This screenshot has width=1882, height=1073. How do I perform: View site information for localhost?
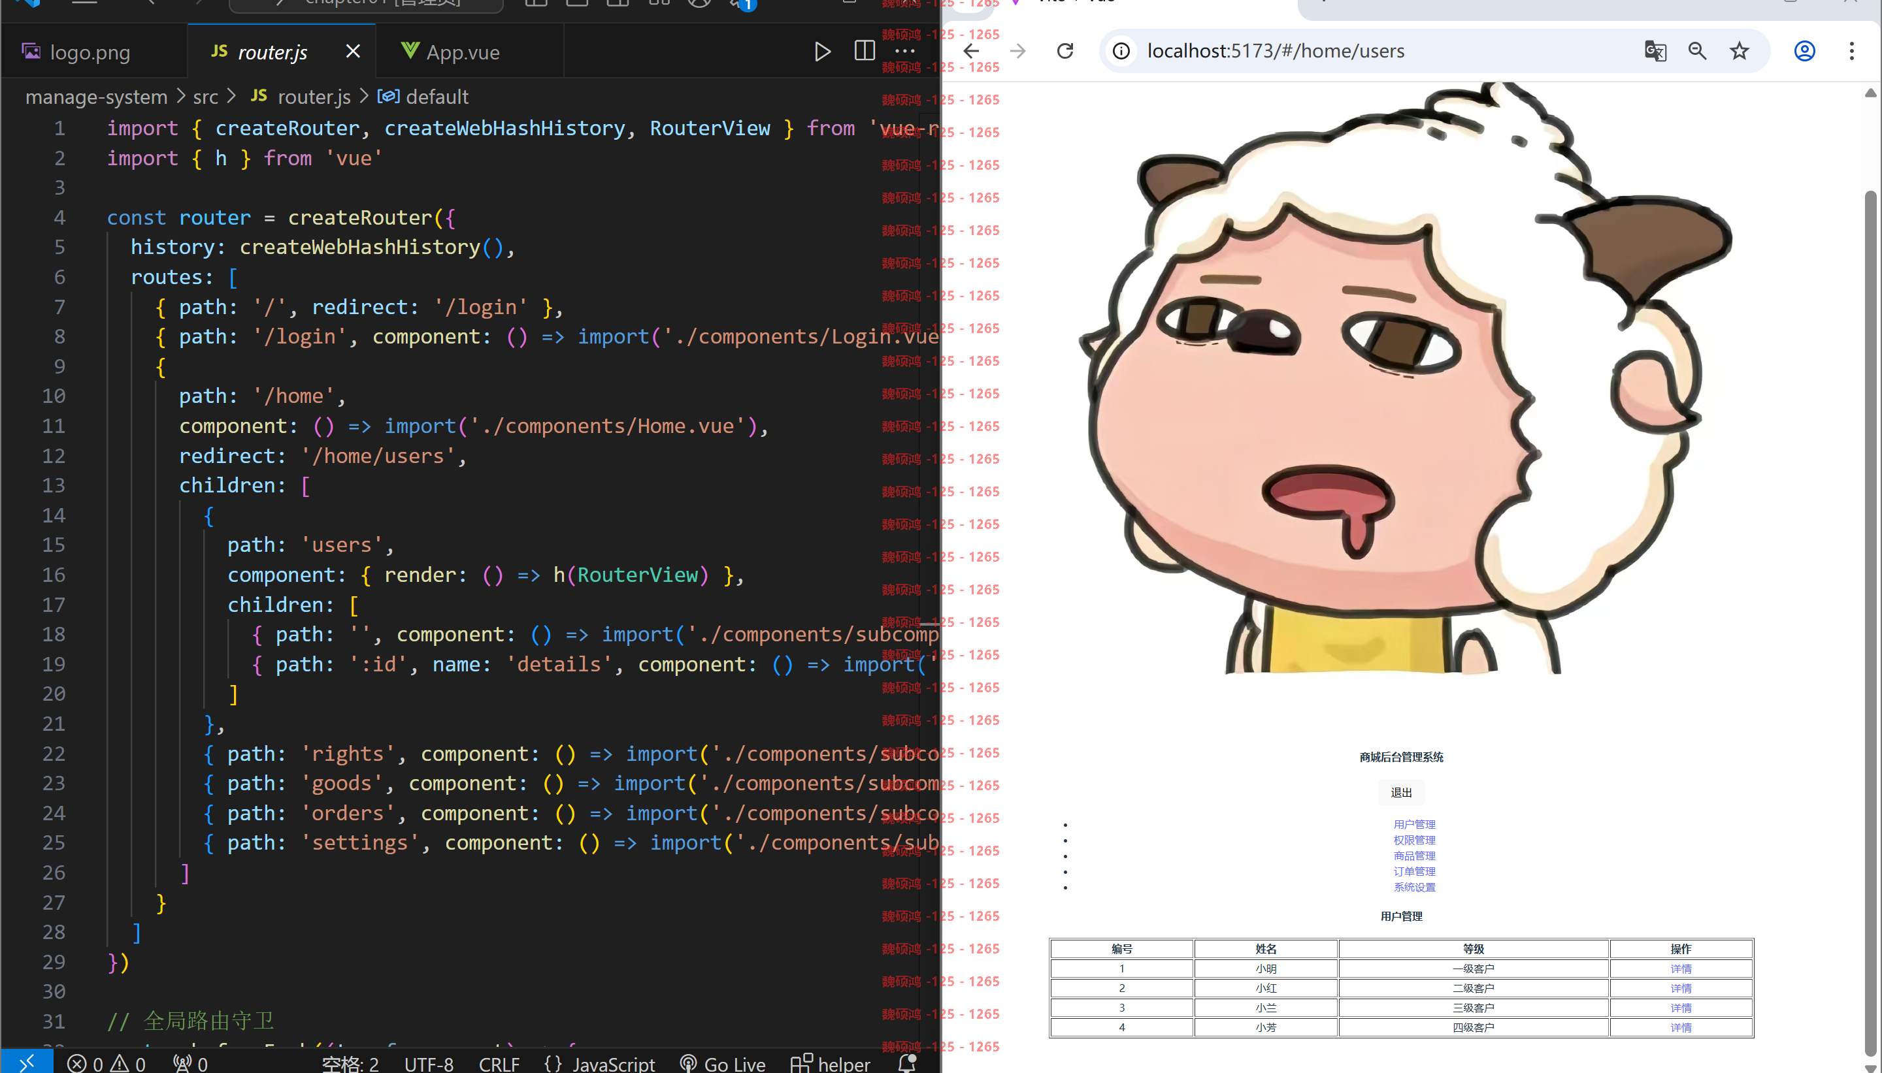(1121, 51)
